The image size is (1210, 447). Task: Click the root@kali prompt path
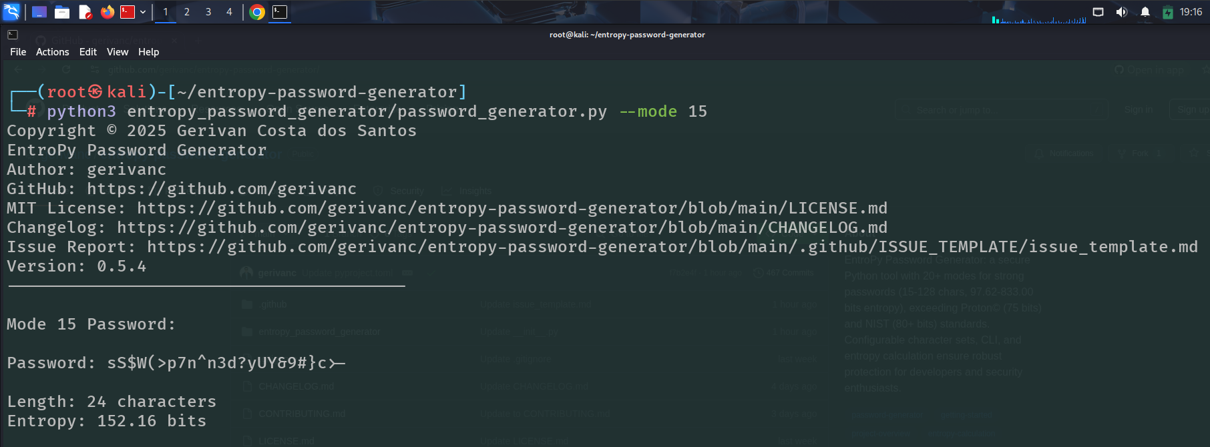pos(318,92)
